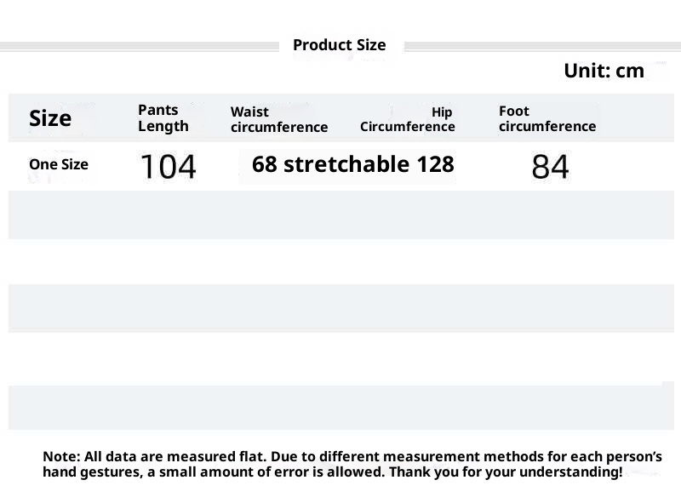
Task: Click the word Note: in the footnote
Action: [x=60, y=457]
